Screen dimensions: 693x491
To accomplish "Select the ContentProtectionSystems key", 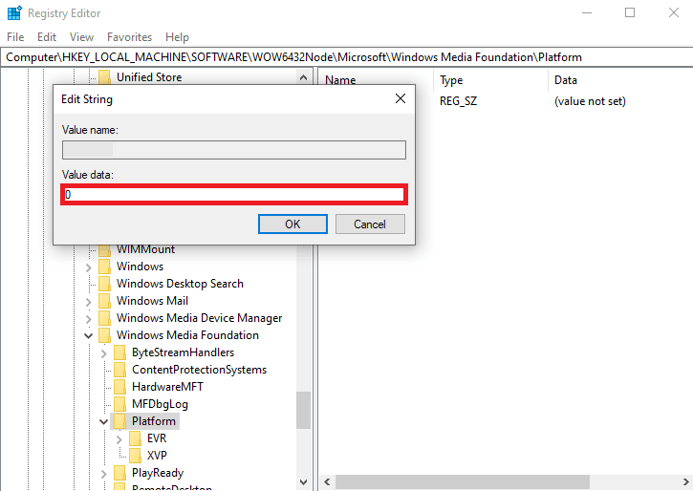I will [x=199, y=370].
